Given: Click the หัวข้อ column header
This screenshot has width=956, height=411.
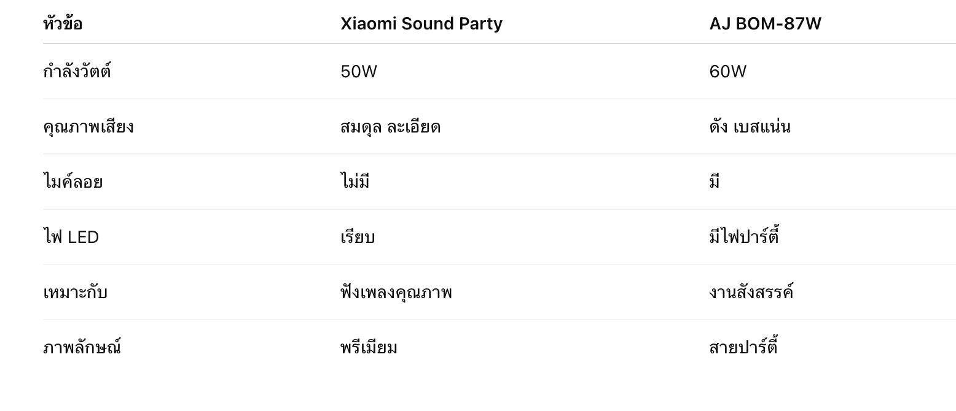Looking at the screenshot, I should (63, 24).
